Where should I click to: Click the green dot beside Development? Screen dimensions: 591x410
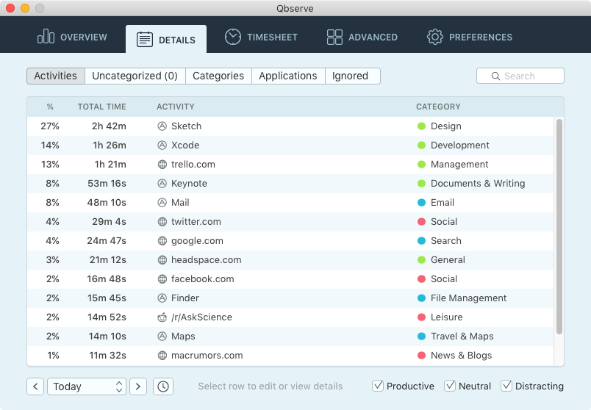click(421, 145)
